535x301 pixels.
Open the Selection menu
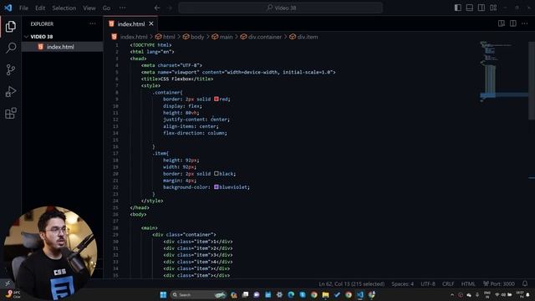tap(64, 8)
